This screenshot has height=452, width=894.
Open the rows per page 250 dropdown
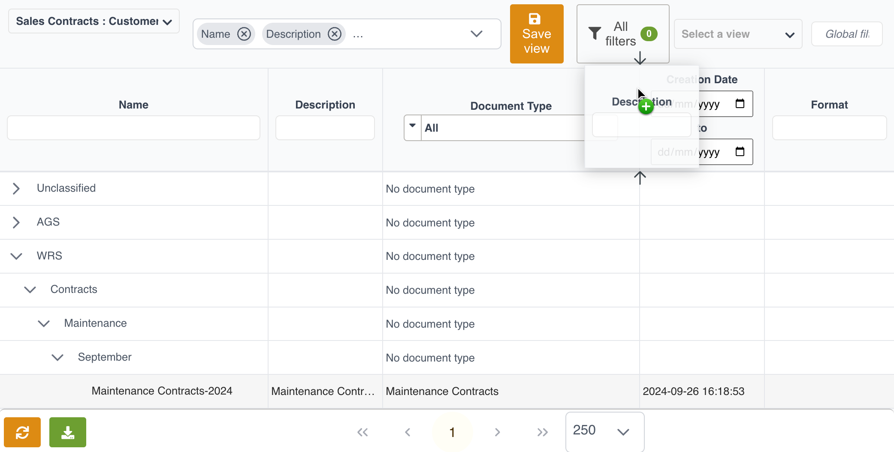604,431
